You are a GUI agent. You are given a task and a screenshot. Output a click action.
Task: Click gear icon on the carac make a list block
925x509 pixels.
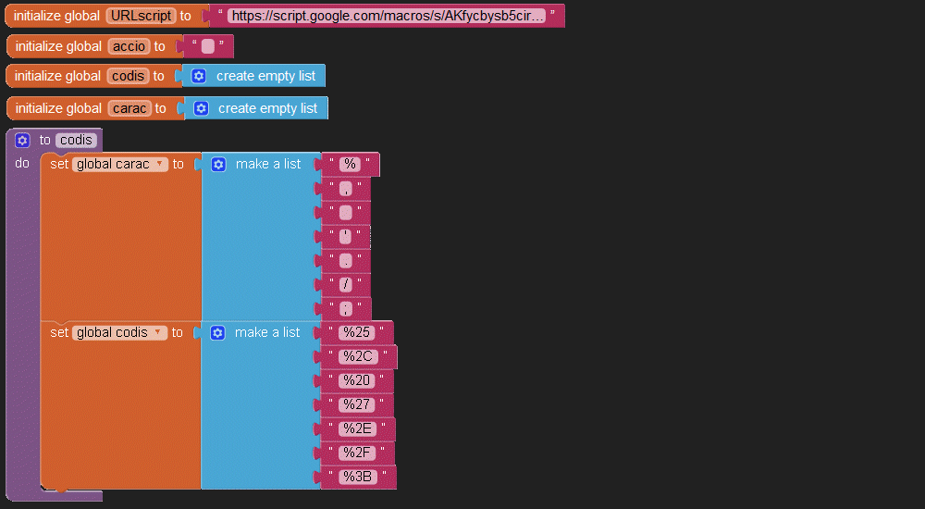218,164
